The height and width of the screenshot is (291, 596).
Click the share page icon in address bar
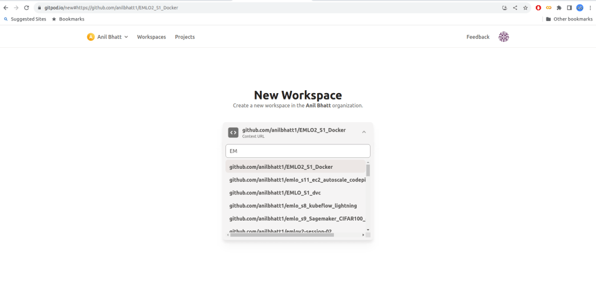515,8
